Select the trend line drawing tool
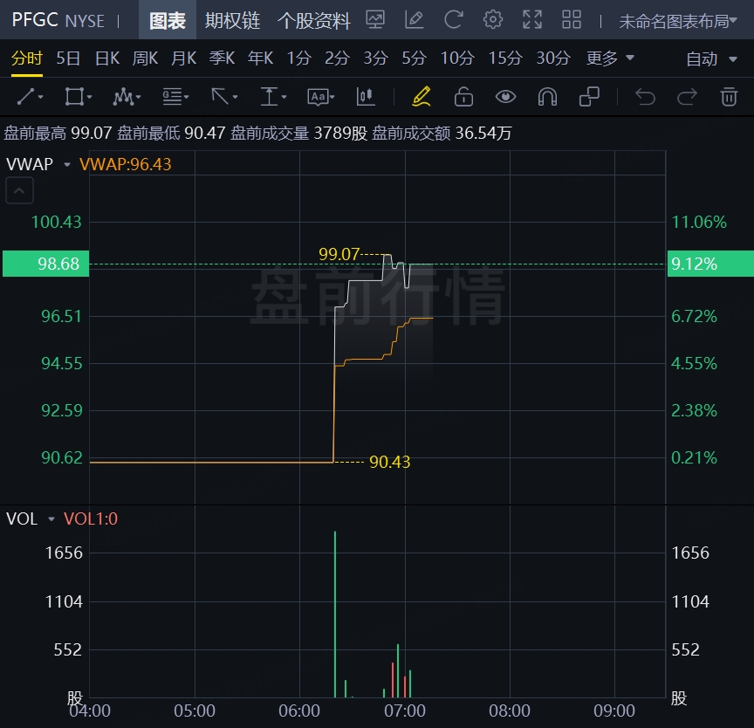 coord(30,96)
